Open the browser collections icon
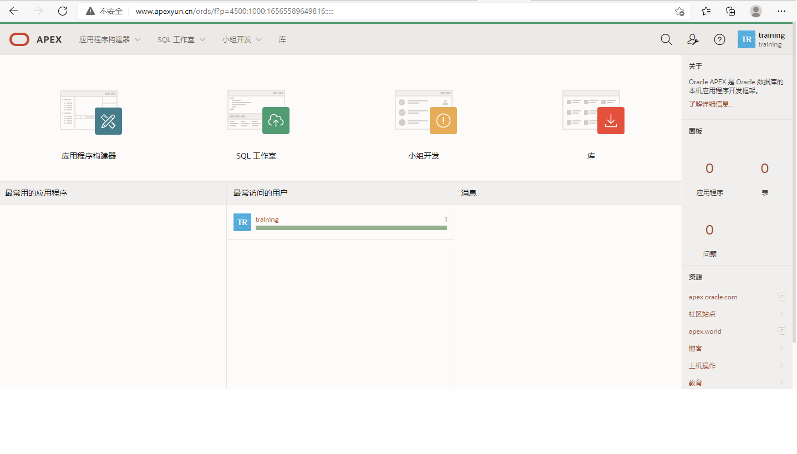This screenshot has height=454, width=797. pyautogui.click(x=731, y=11)
